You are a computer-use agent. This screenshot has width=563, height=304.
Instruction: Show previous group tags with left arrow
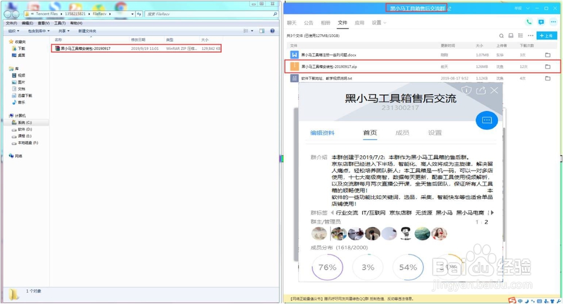point(332,212)
